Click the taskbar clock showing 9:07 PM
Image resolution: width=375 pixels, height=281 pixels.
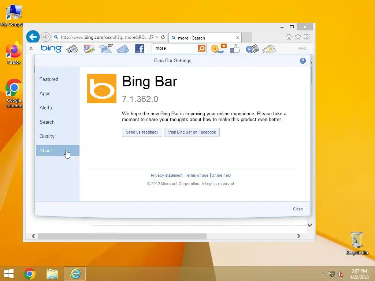pyautogui.click(x=359, y=274)
